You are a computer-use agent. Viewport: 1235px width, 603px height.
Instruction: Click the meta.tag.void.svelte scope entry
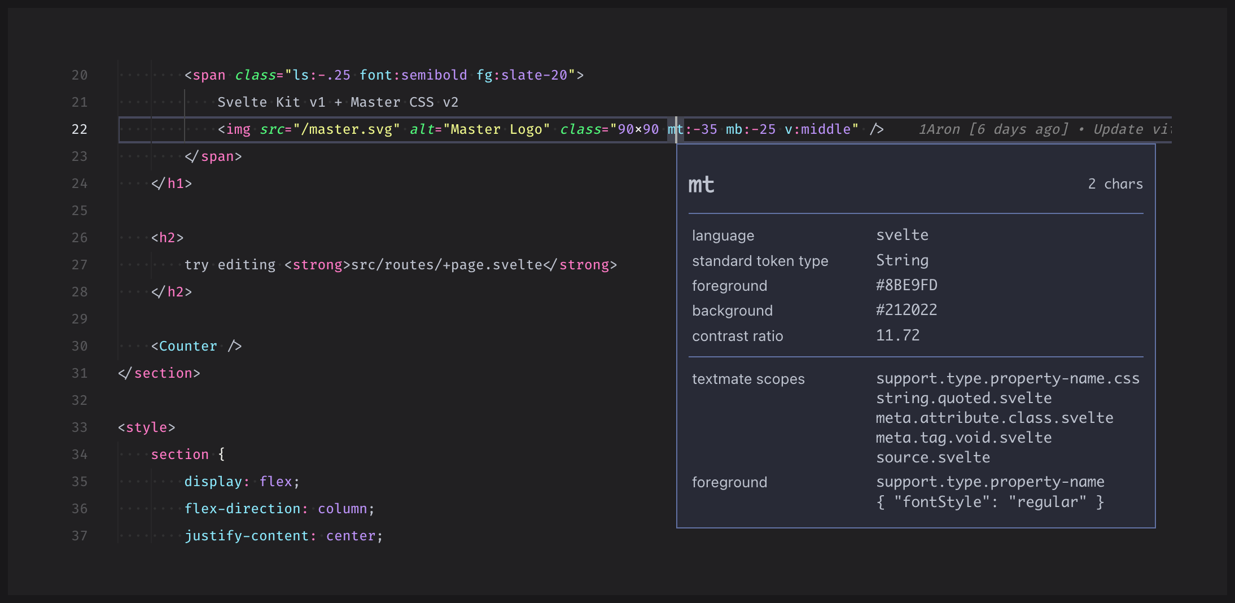964,437
